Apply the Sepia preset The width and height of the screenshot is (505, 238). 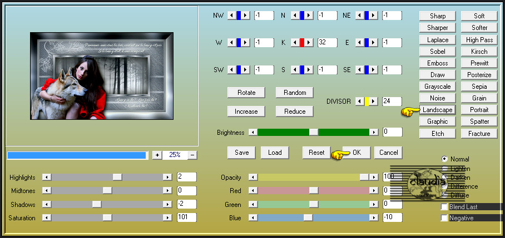point(479,87)
